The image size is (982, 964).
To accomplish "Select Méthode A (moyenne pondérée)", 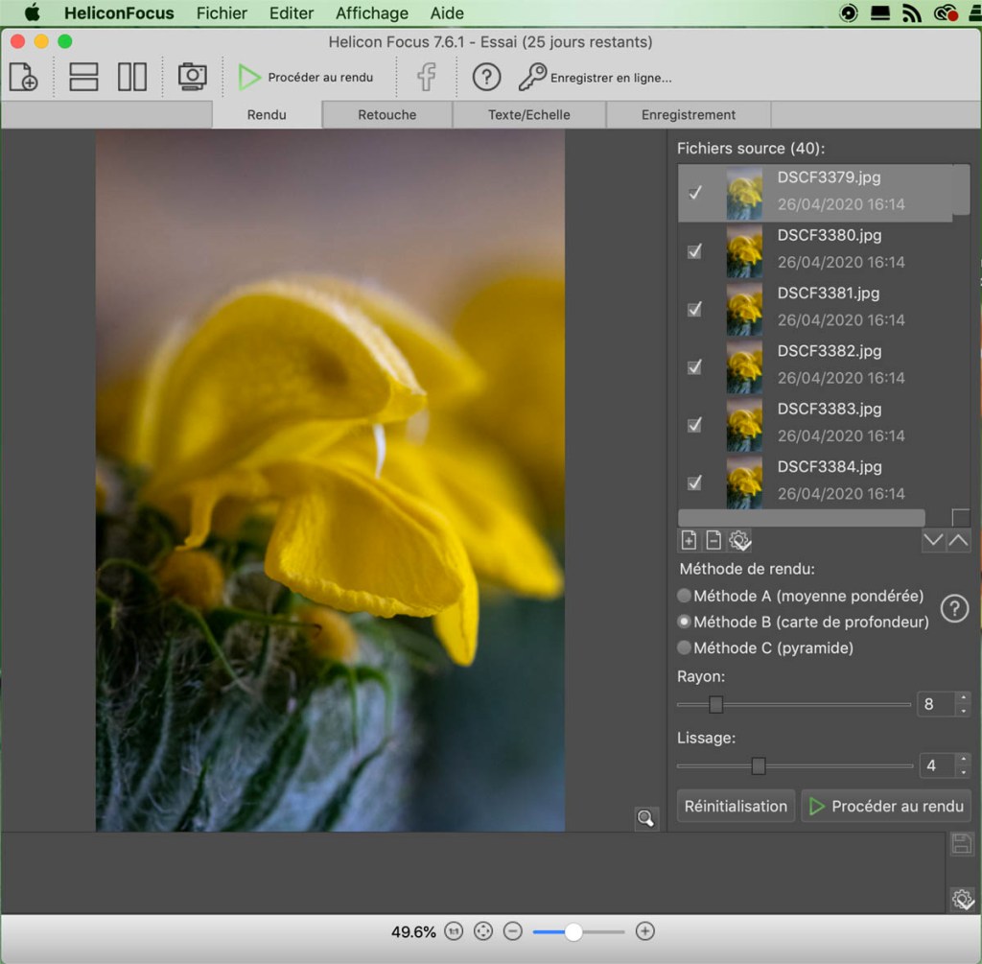I will pos(685,596).
